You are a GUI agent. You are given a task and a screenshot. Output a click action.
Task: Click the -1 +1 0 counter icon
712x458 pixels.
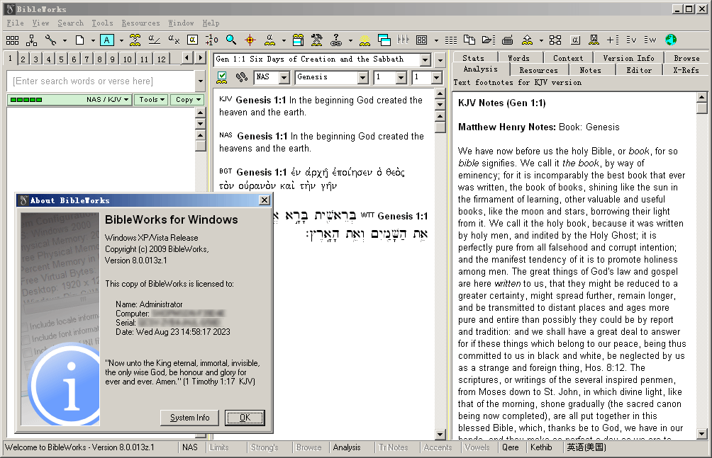pos(211,40)
